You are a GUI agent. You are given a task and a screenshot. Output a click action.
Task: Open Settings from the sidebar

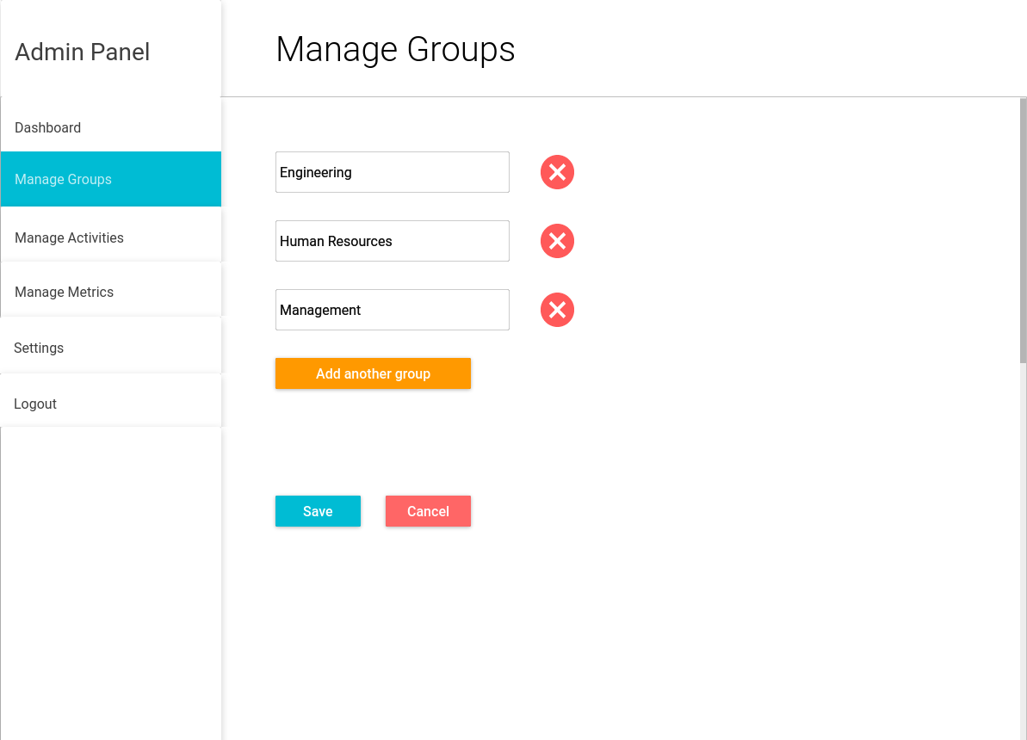pos(40,348)
